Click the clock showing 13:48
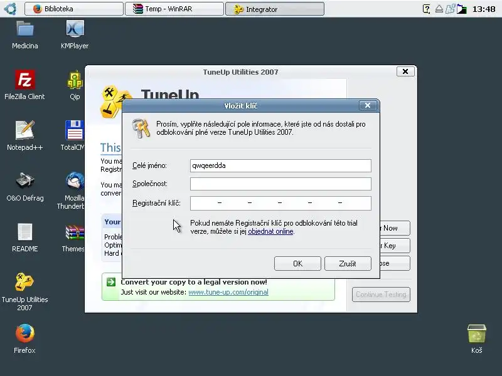The height and width of the screenshot is (376, 502). pyautogui.click(x=484, y=9)
